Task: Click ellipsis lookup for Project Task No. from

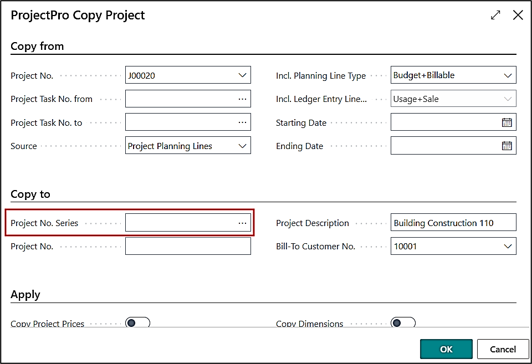Action: tap(242, 99)
